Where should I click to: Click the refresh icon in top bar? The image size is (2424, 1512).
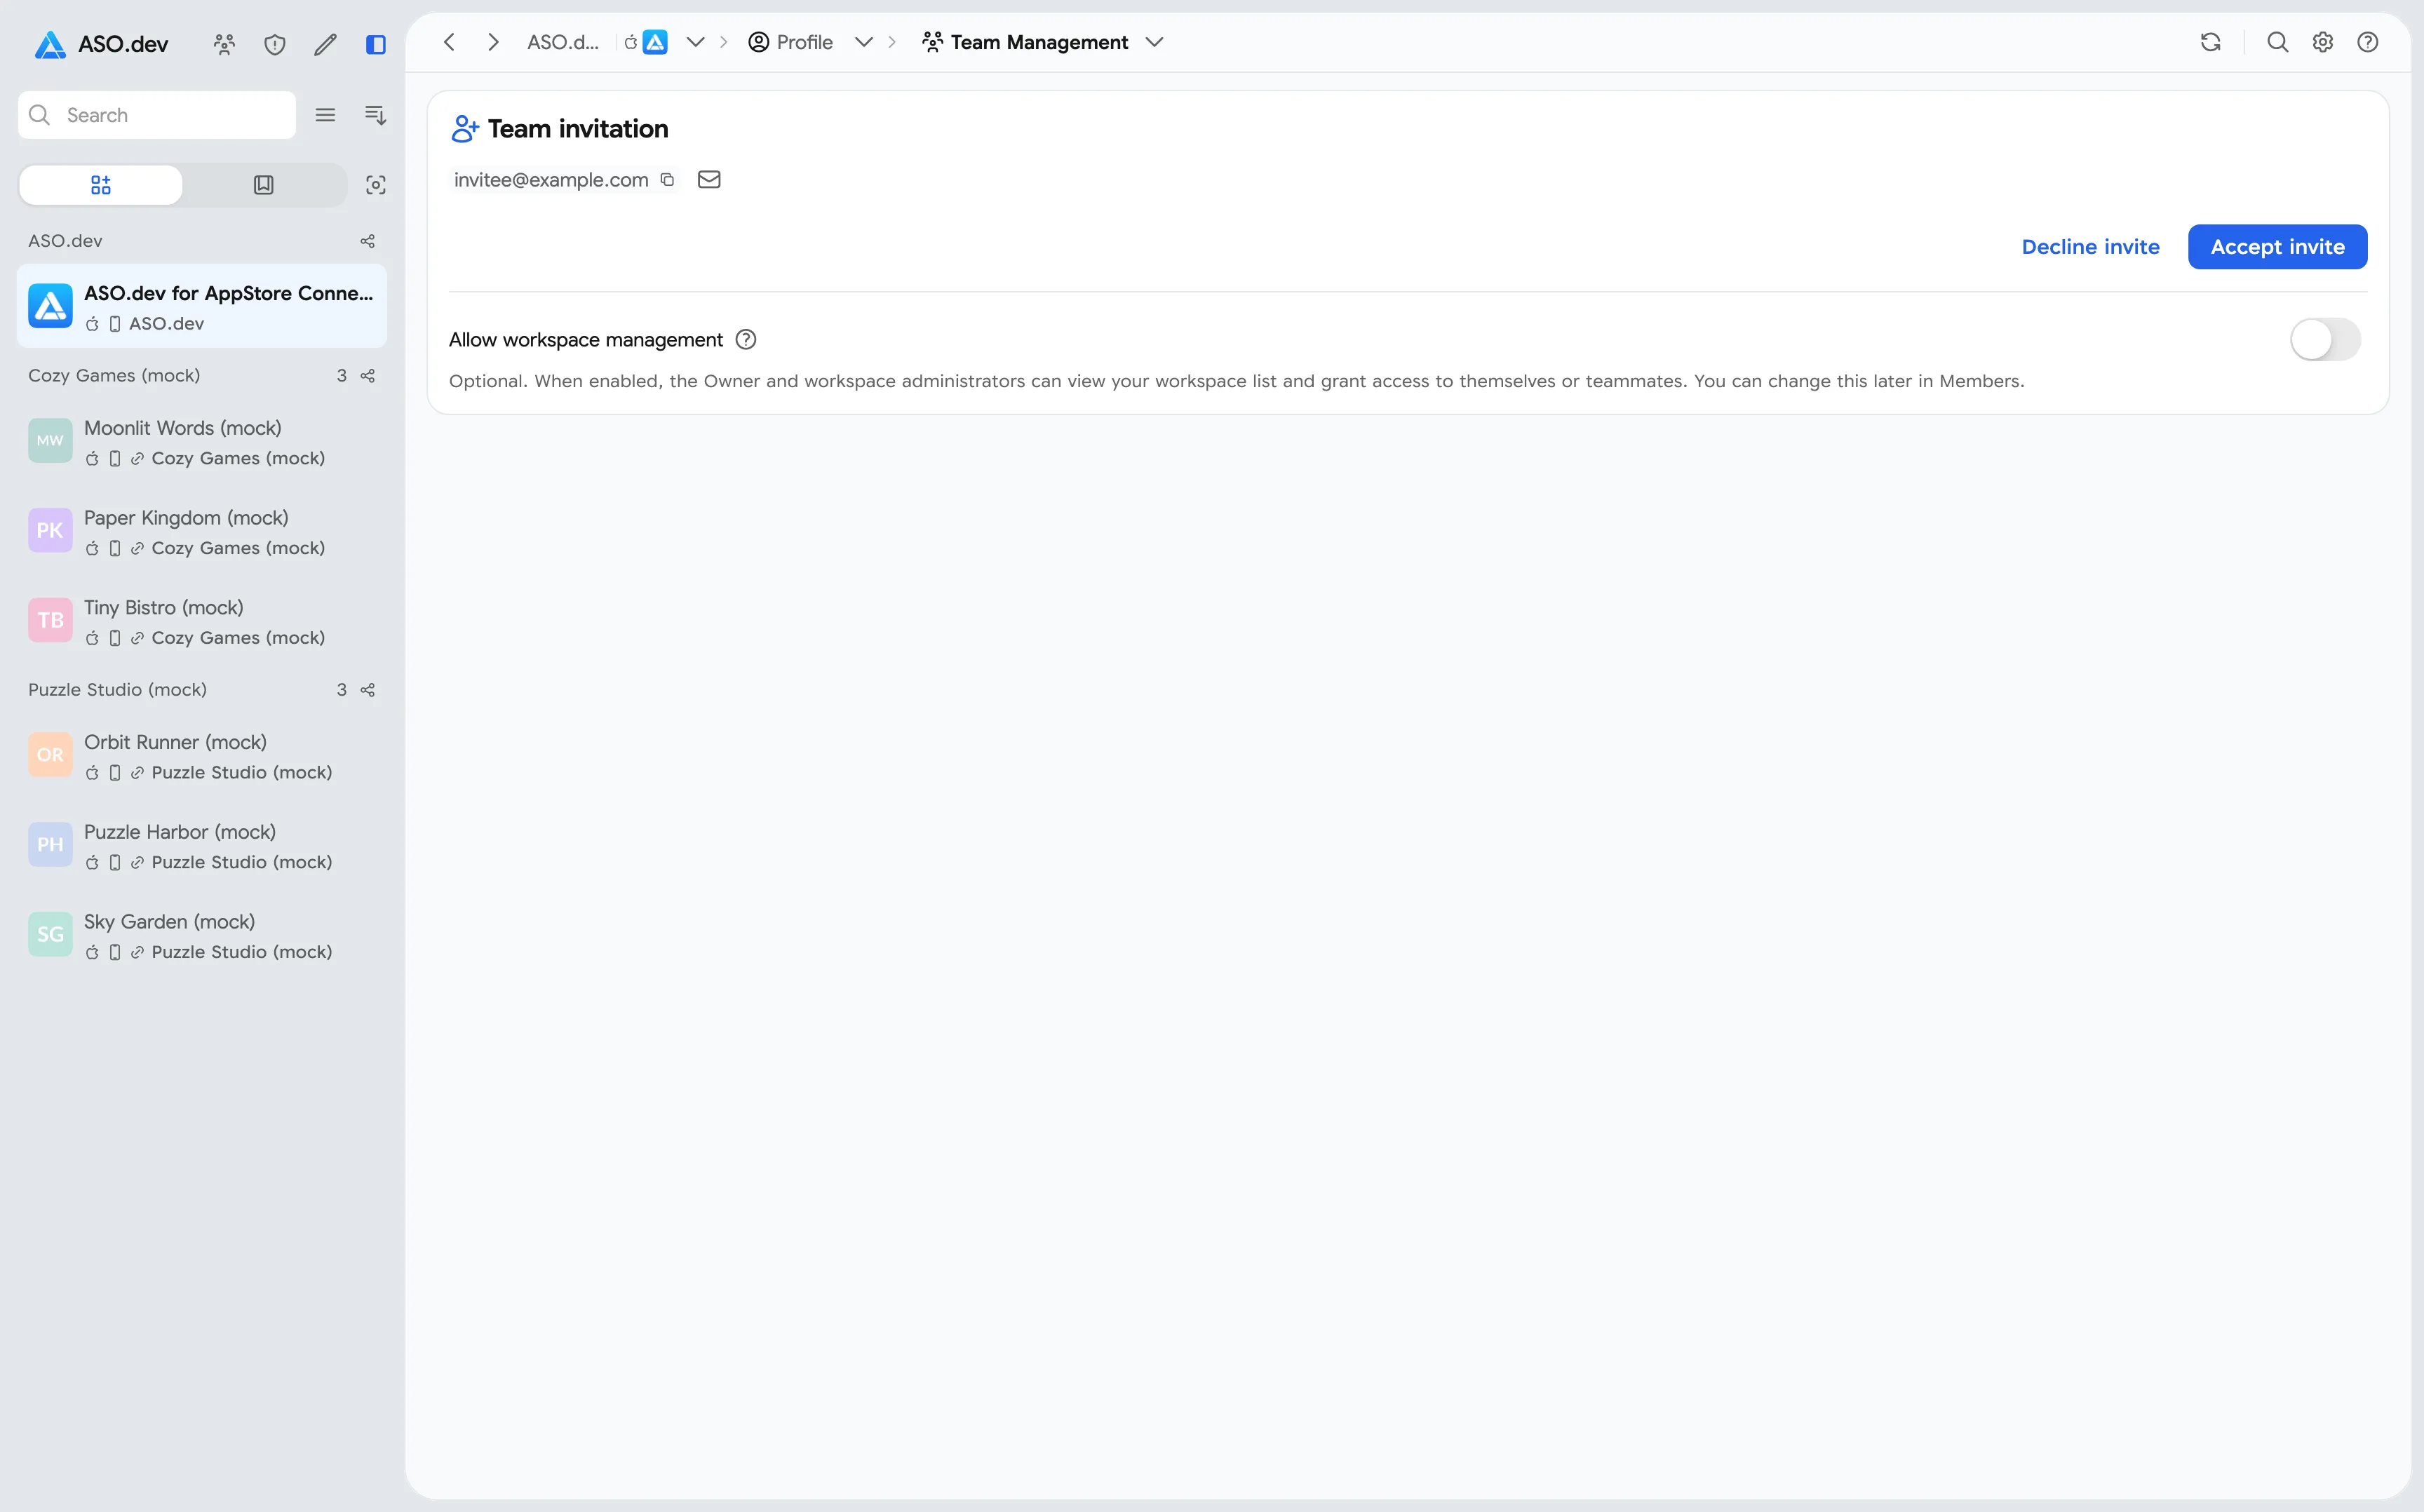pos(2211,42)
